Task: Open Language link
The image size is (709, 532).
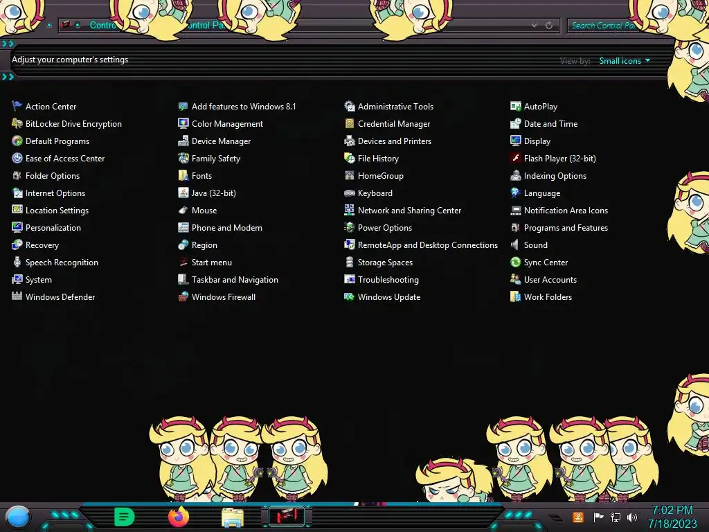Action: click(x=541, y=193)
